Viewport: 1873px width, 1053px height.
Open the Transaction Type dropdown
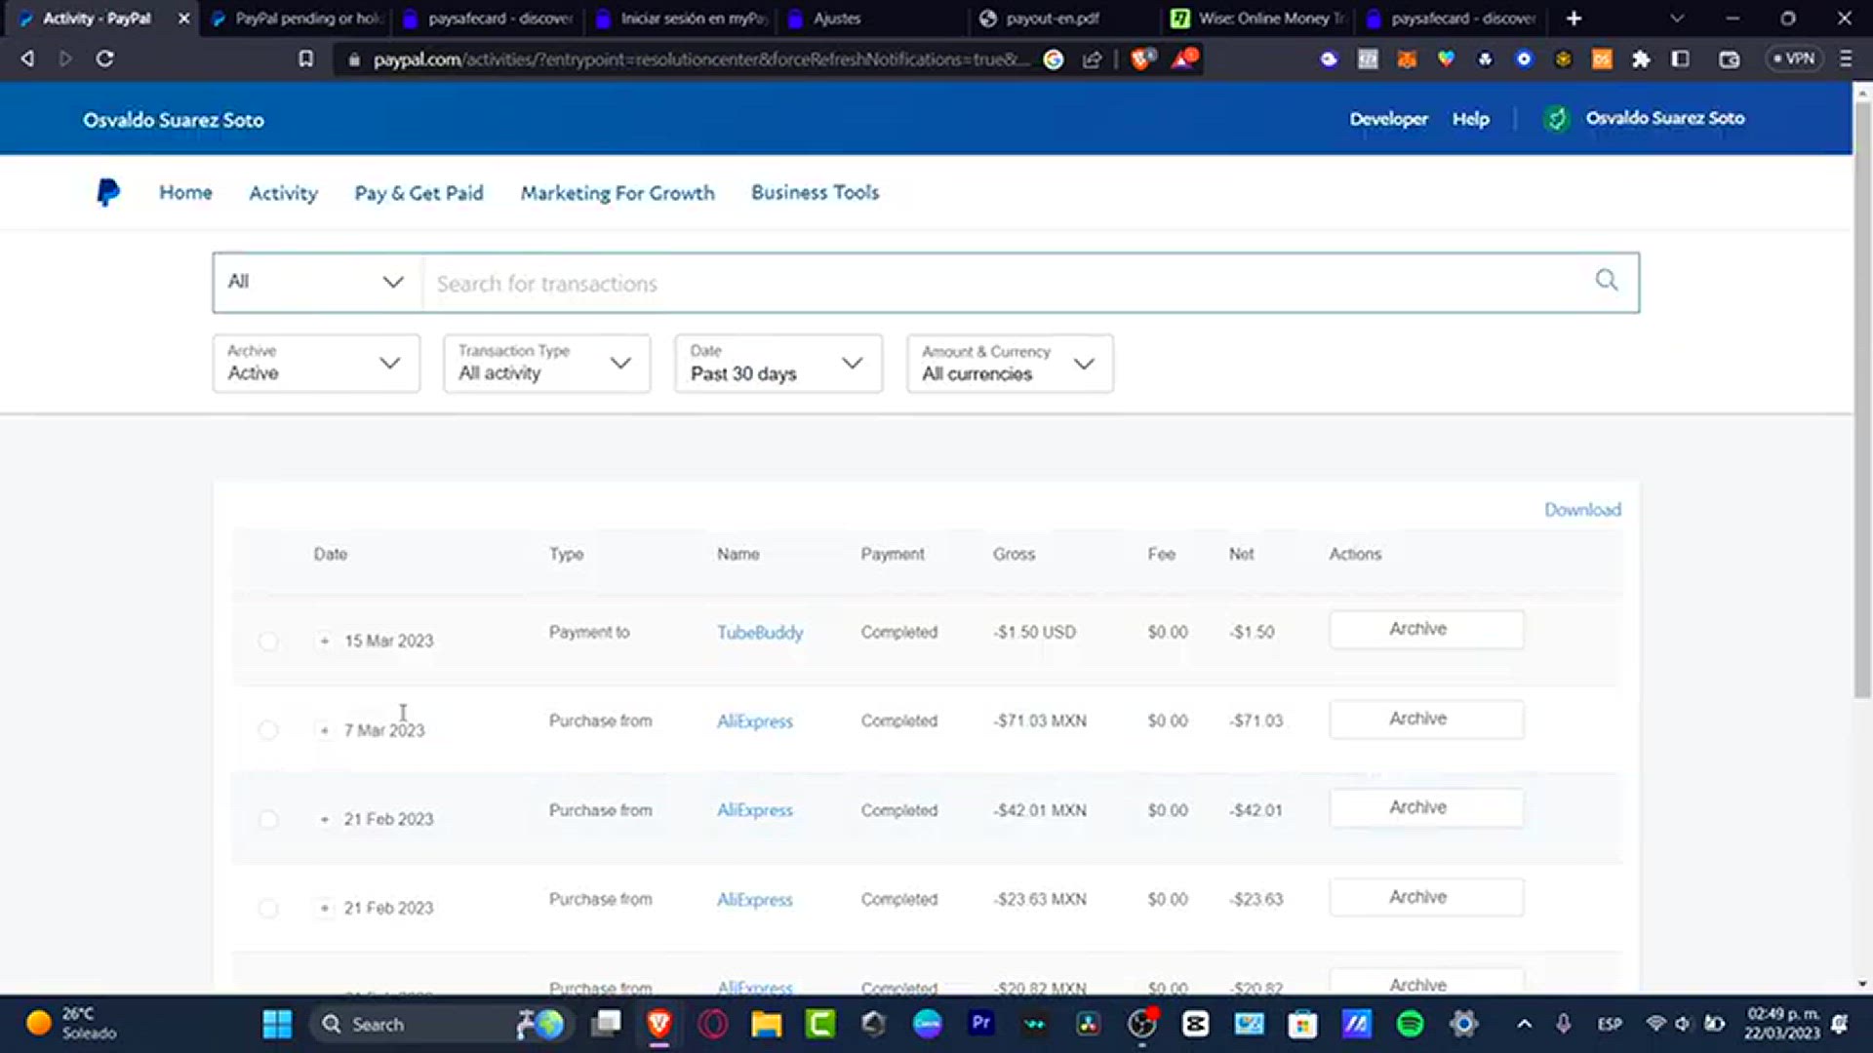(546, 363)
